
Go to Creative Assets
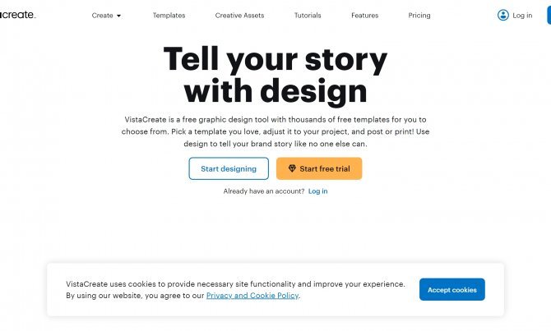(x=239, y=16)
